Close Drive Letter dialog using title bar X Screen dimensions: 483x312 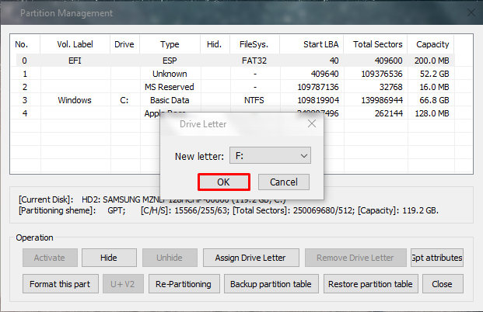311,123
